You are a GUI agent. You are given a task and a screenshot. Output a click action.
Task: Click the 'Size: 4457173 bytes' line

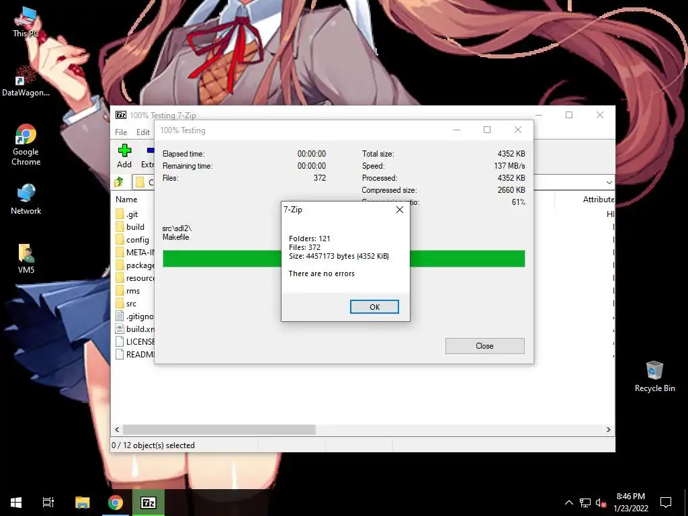click(339, 256)
